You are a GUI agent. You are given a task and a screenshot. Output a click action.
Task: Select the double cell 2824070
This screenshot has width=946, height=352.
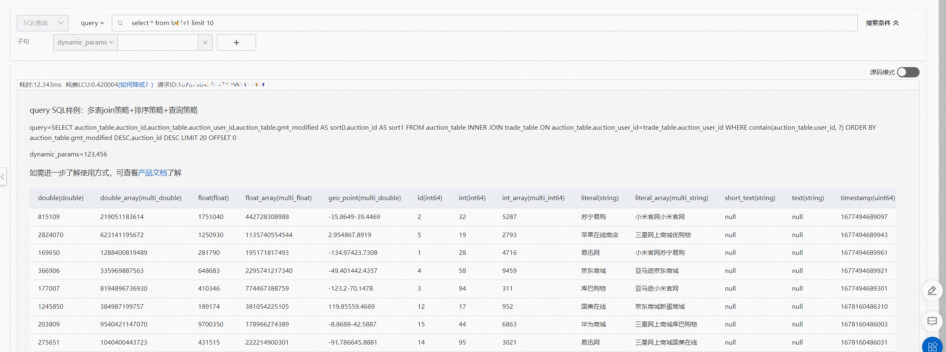51,235
